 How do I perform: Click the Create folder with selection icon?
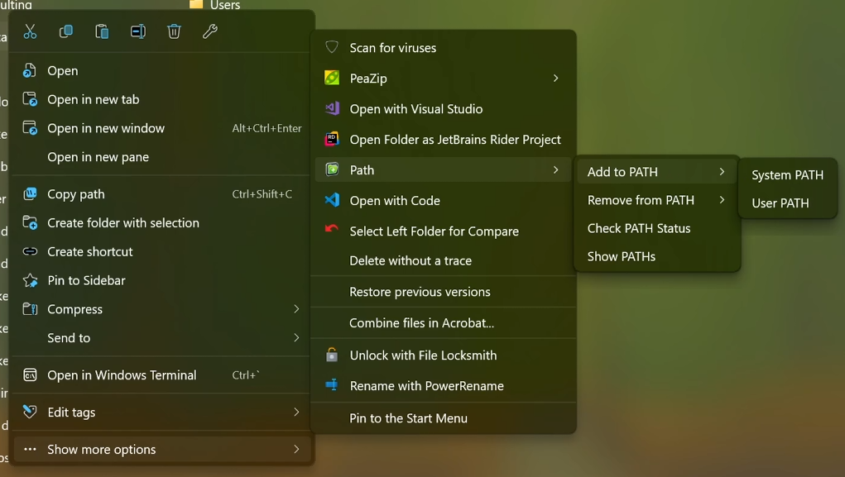[30, 222]
